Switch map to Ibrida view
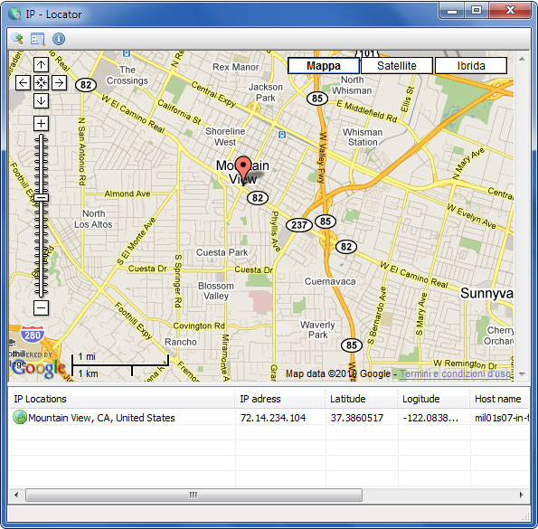Image resolution: width=538 pixels, height=529 pixels. [x=471, y=65]
